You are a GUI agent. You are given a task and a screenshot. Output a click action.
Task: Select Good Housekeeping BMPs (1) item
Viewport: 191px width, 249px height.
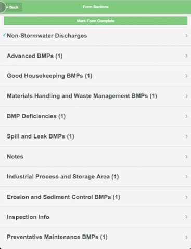(x=95, y=76)
